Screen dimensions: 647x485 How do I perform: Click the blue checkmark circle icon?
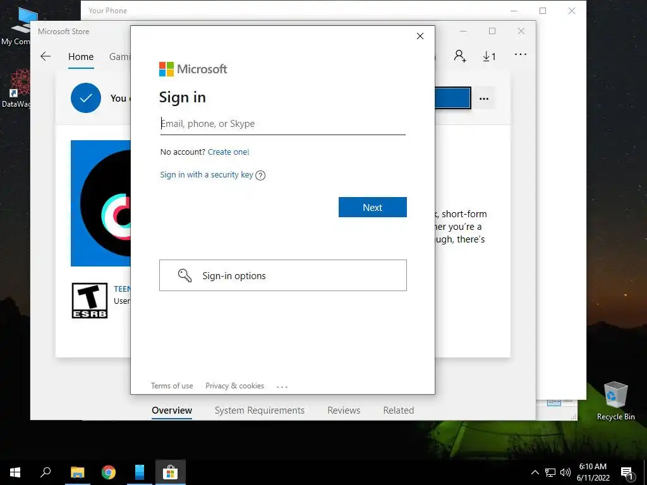pos(86,98)
